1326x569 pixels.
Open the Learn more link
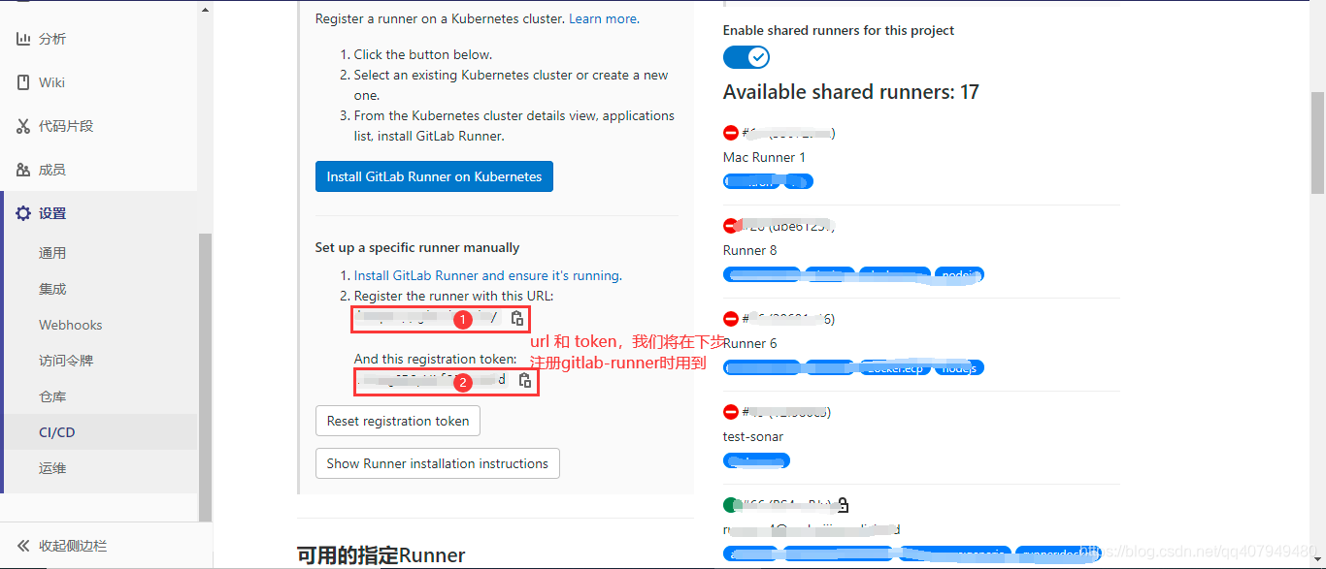pos(602,18)
